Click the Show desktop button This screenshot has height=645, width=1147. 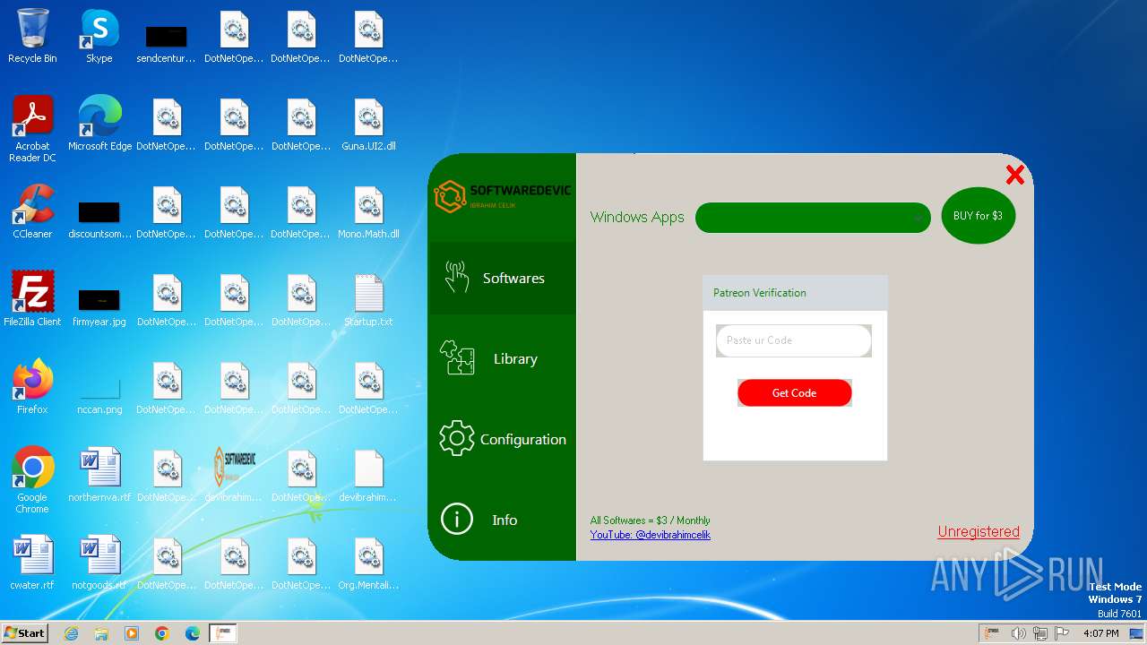[1137, 633]
